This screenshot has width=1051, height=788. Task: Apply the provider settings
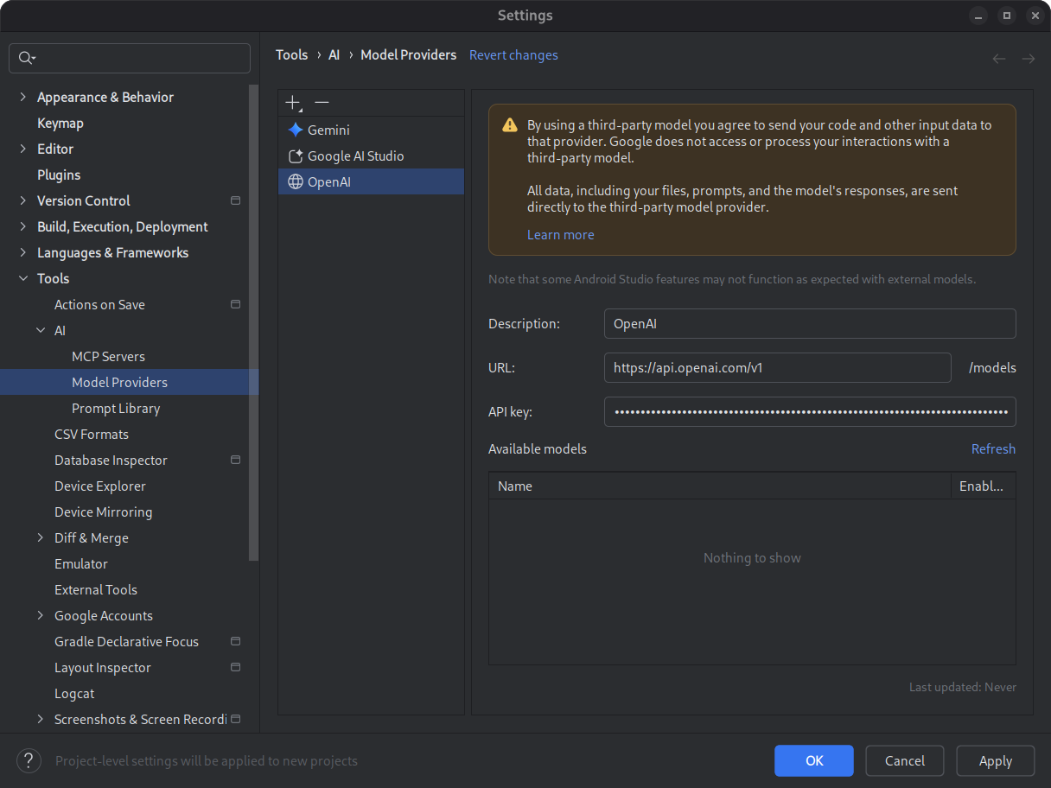click(995, 760)
